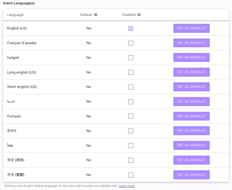This screenshot has height=190, width=232.
Task: Set Français (Canada) as default language
Action: point(191,43)
